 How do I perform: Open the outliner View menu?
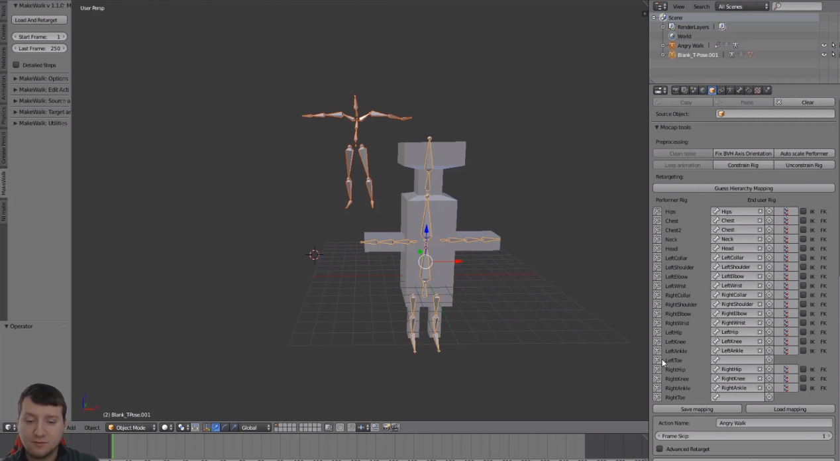pyautogui.click(x=679, y=6)
